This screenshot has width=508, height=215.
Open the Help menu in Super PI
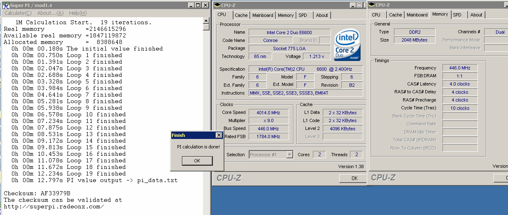pos(78,13)
